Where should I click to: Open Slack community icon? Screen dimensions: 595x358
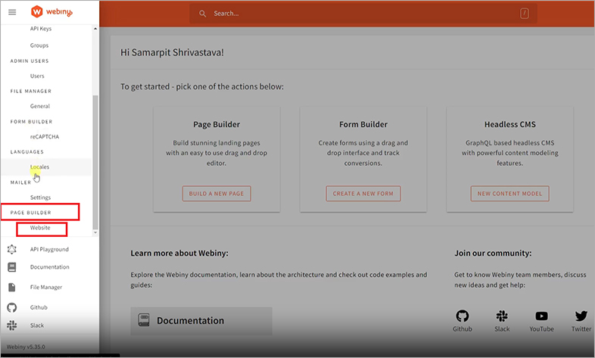tap(502, 316)
